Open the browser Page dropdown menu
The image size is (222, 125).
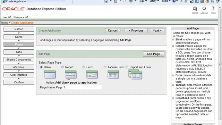pyautogui.click(x=143, y=1)
